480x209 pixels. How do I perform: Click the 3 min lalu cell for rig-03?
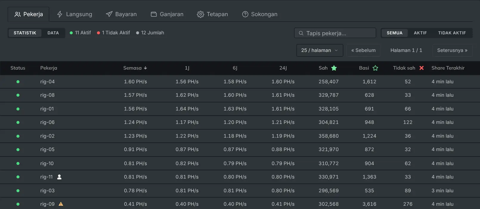(442, 190)
